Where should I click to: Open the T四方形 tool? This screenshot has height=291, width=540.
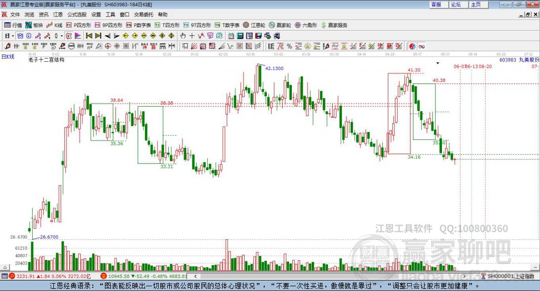click(x=167, y=25)
